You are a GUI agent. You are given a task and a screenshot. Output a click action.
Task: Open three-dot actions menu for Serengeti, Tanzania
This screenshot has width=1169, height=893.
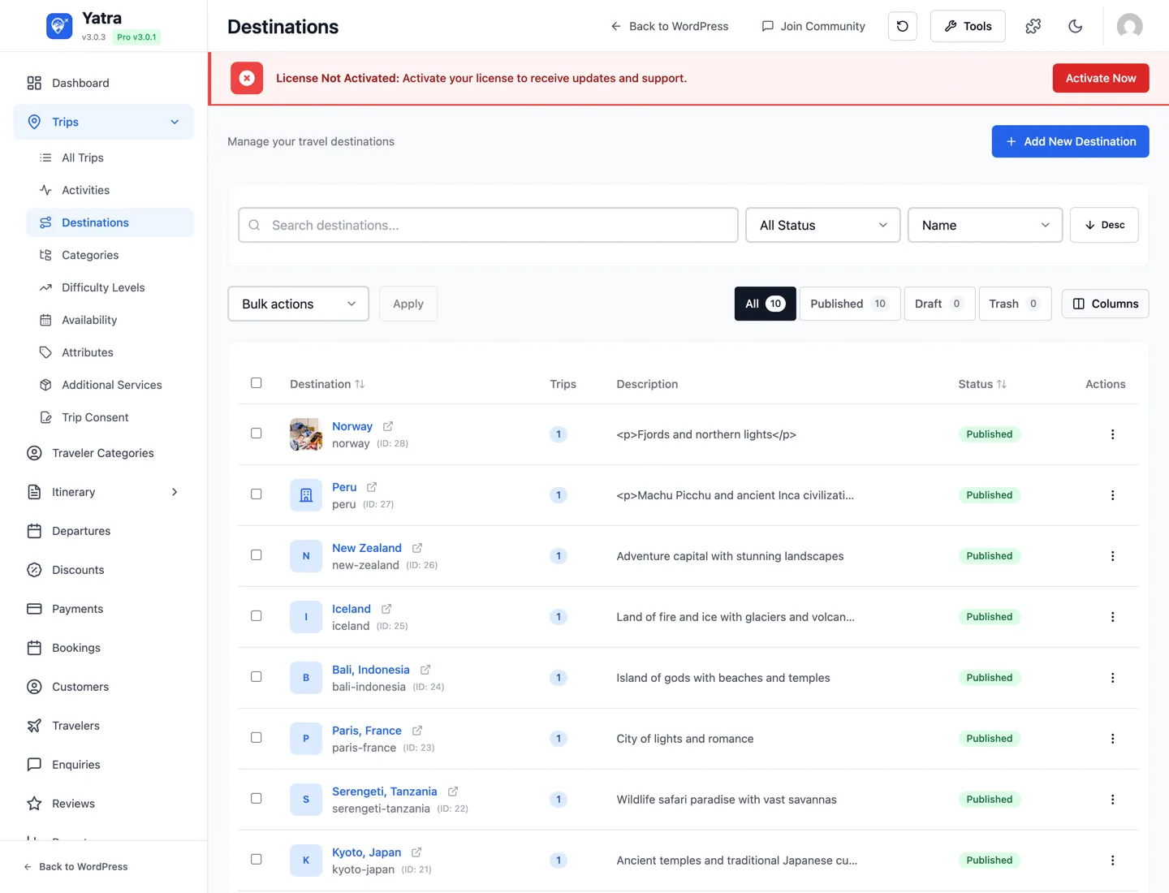coord(1112,800)
